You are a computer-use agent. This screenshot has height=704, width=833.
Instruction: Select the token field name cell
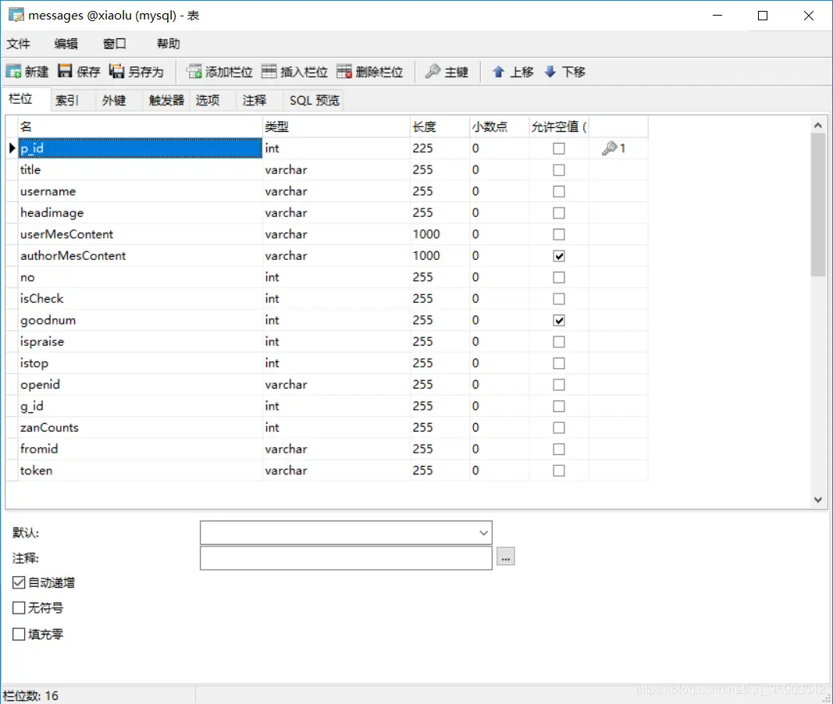[141, 471]
